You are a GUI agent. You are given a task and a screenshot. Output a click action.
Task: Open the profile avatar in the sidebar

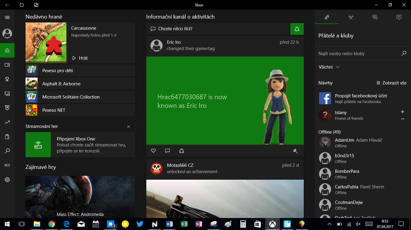point(7,34)
